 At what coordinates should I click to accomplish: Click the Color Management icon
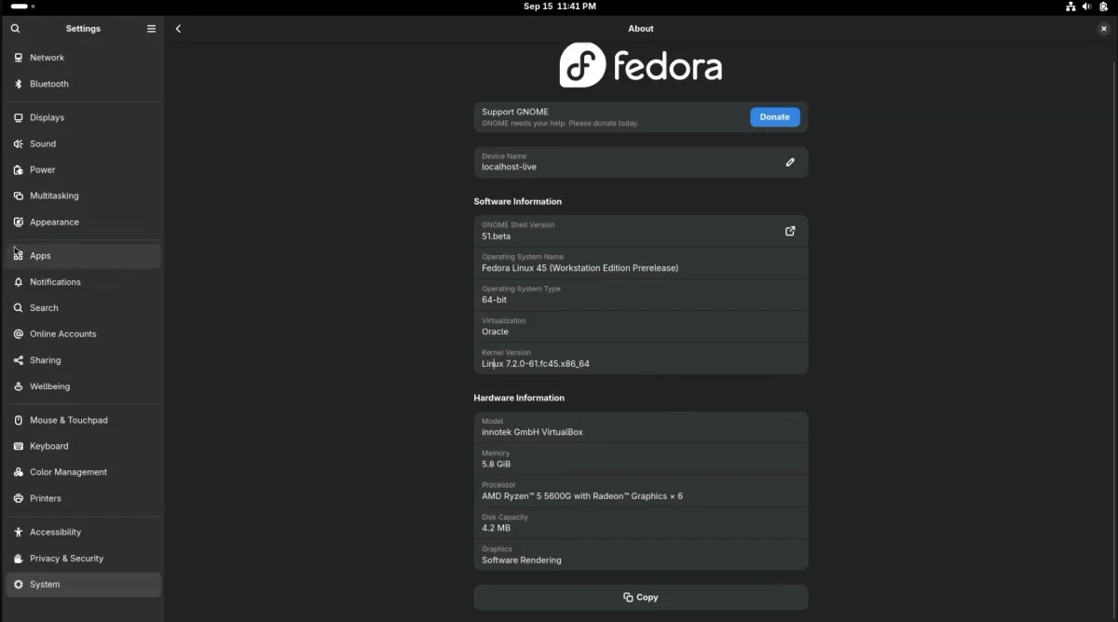click(19, 472)
